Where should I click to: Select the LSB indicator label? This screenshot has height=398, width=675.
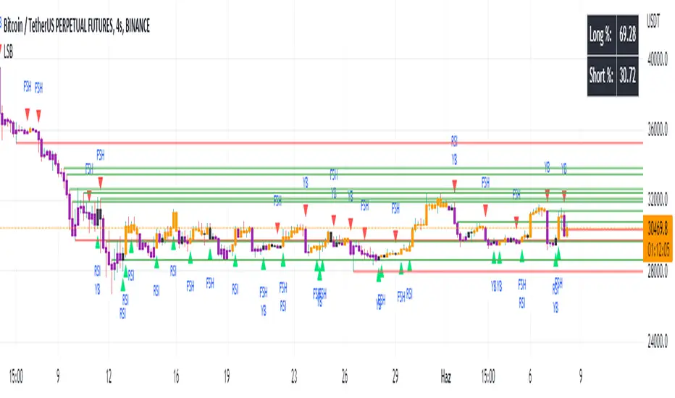(8, 53)
